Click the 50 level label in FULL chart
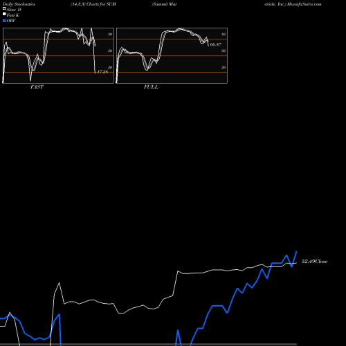This screenshot has width=346, height=346. click(224, 51)
